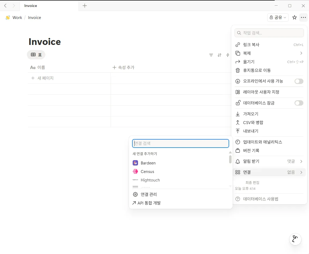Turn on 데이터베이스 잠금

point(299,103)
